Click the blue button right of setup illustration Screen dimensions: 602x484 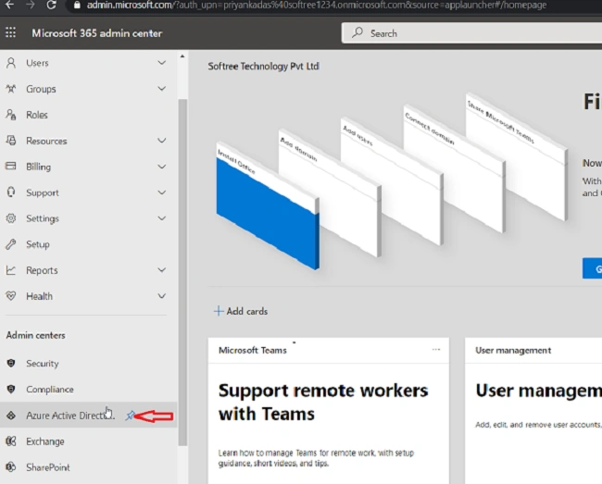(x=592, y=268)
